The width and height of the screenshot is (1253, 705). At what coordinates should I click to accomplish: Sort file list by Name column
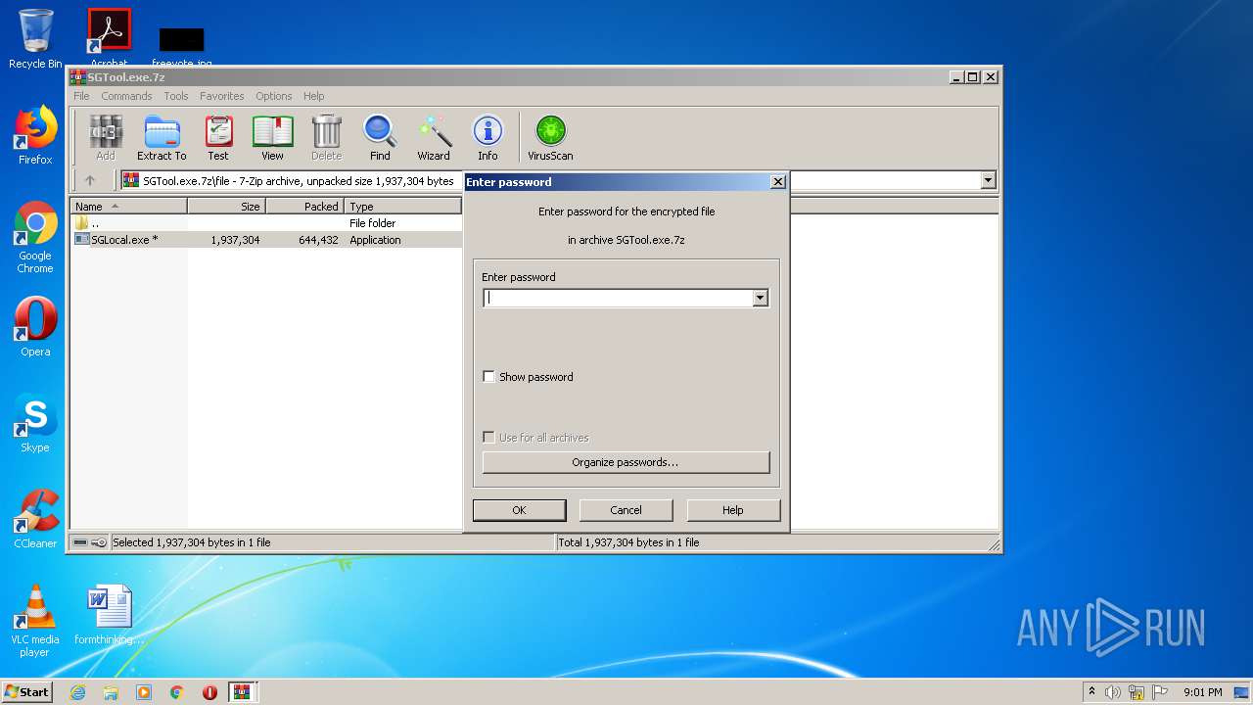click(x=128, y=207)
